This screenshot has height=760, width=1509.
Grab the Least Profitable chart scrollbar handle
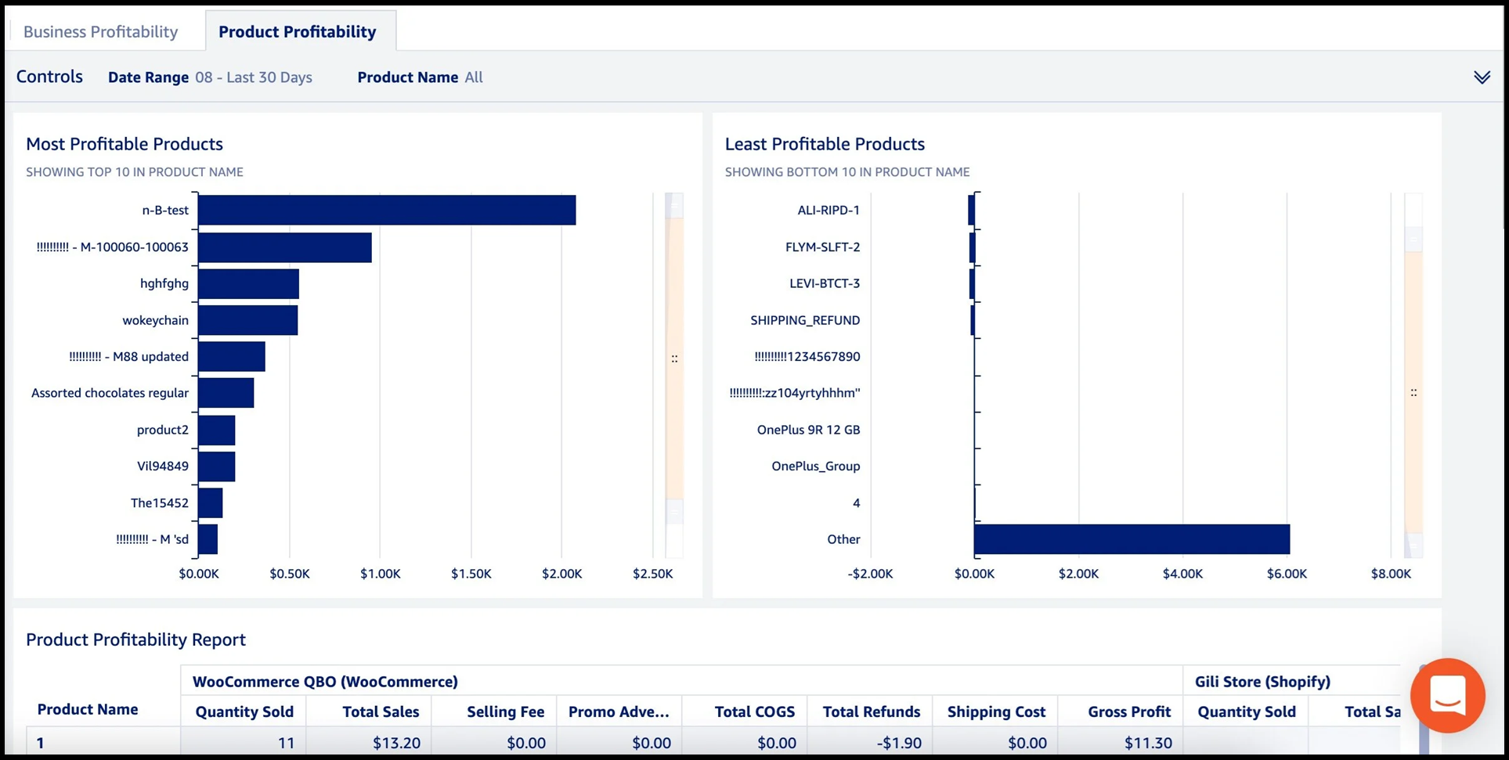[x=1413, y=392]
